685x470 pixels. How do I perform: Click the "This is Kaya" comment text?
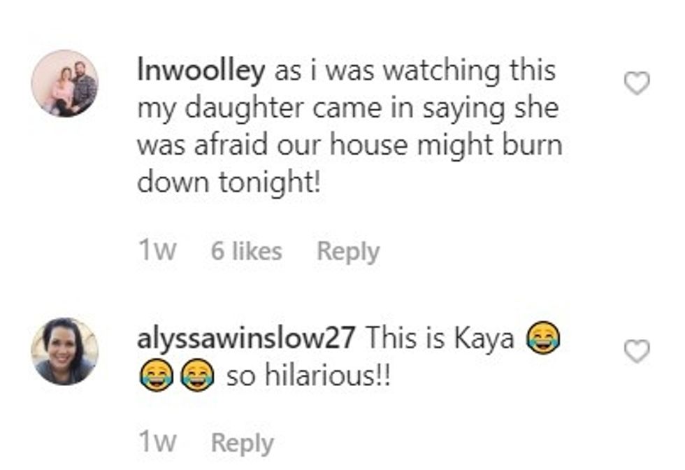tap(440, 339)
